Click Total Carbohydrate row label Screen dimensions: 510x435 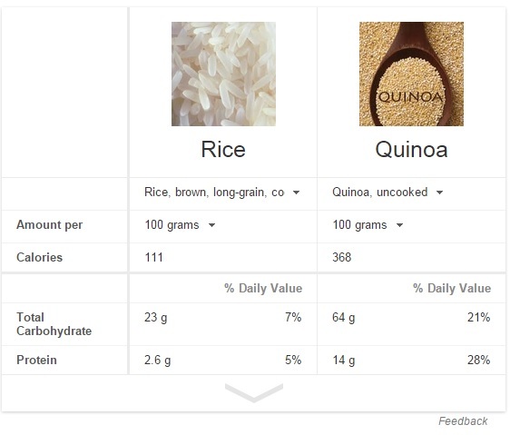(x=54, y=324)
